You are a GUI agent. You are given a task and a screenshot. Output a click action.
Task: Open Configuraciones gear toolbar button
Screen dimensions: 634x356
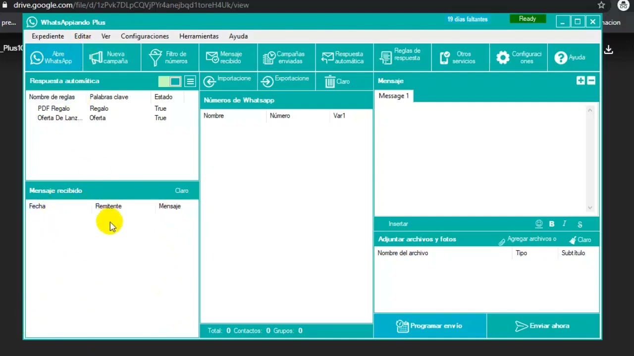point(518,57)
